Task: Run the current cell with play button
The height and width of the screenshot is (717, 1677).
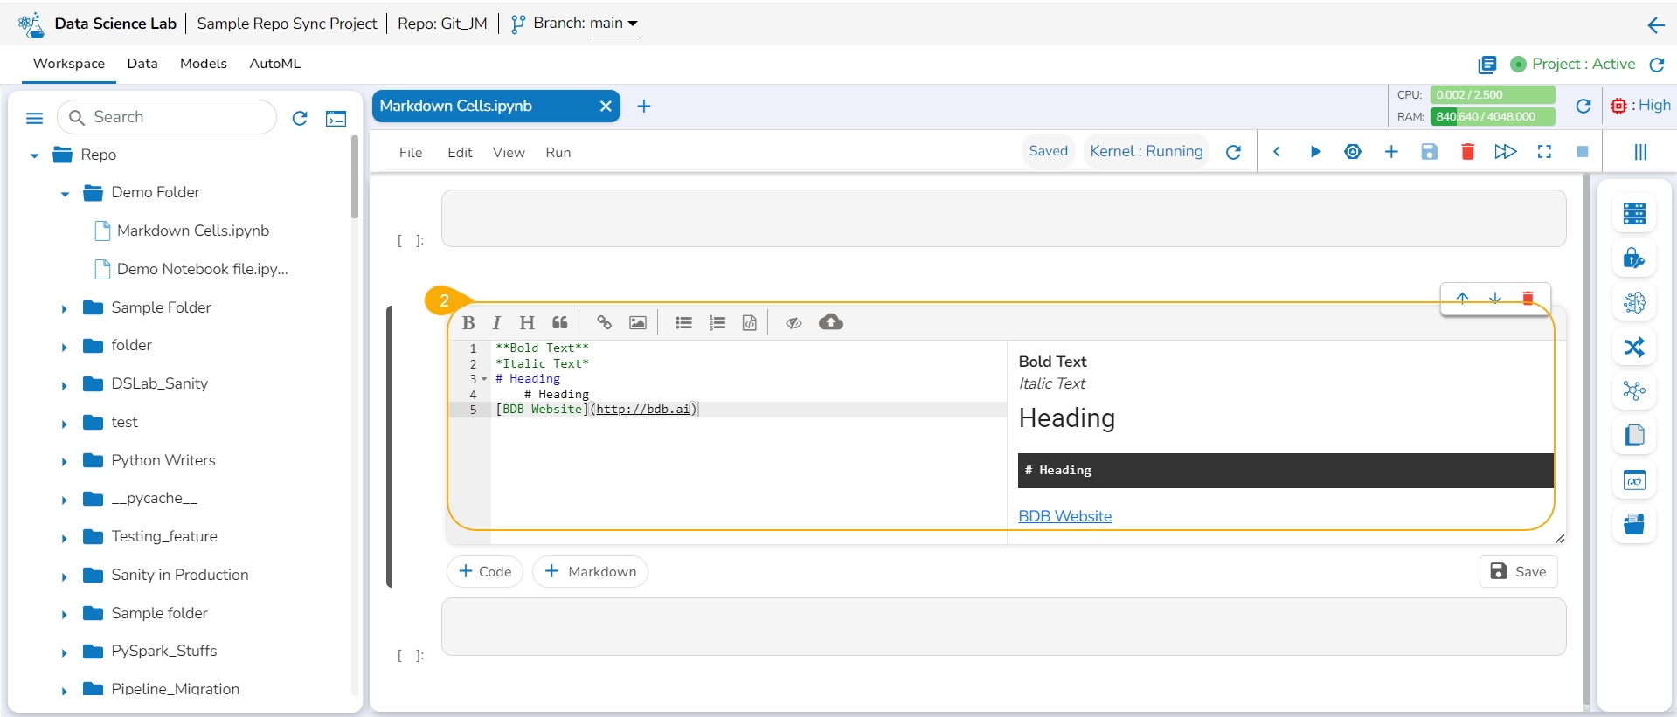Action: coord(1314,152)
